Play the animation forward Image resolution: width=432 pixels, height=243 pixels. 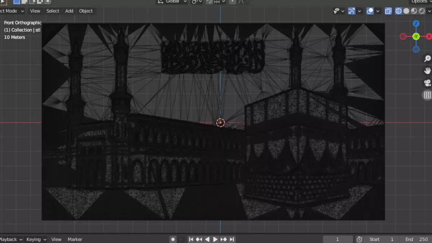click(215, 239)
